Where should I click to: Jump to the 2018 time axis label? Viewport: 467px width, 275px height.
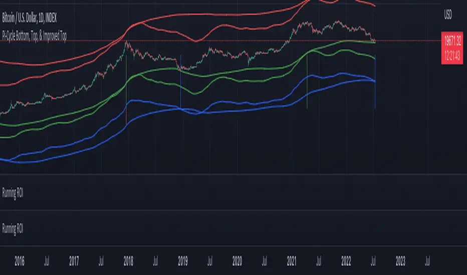[x=128, y=260]
